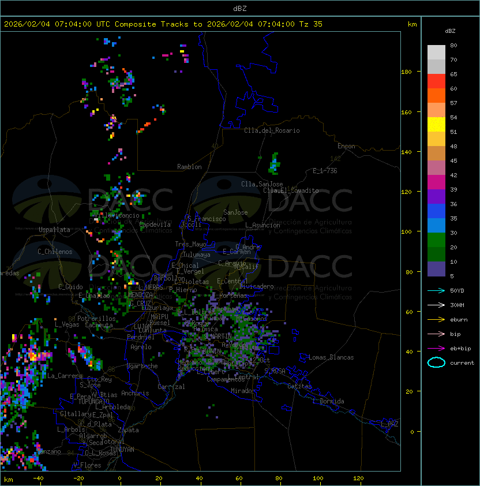Click the 'Catitas' map label

(299, 386)
